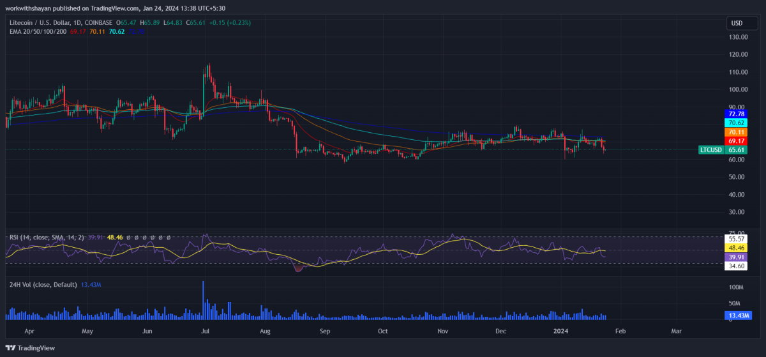Click the yellow 48.46 RSI axis label

[736, 247]
